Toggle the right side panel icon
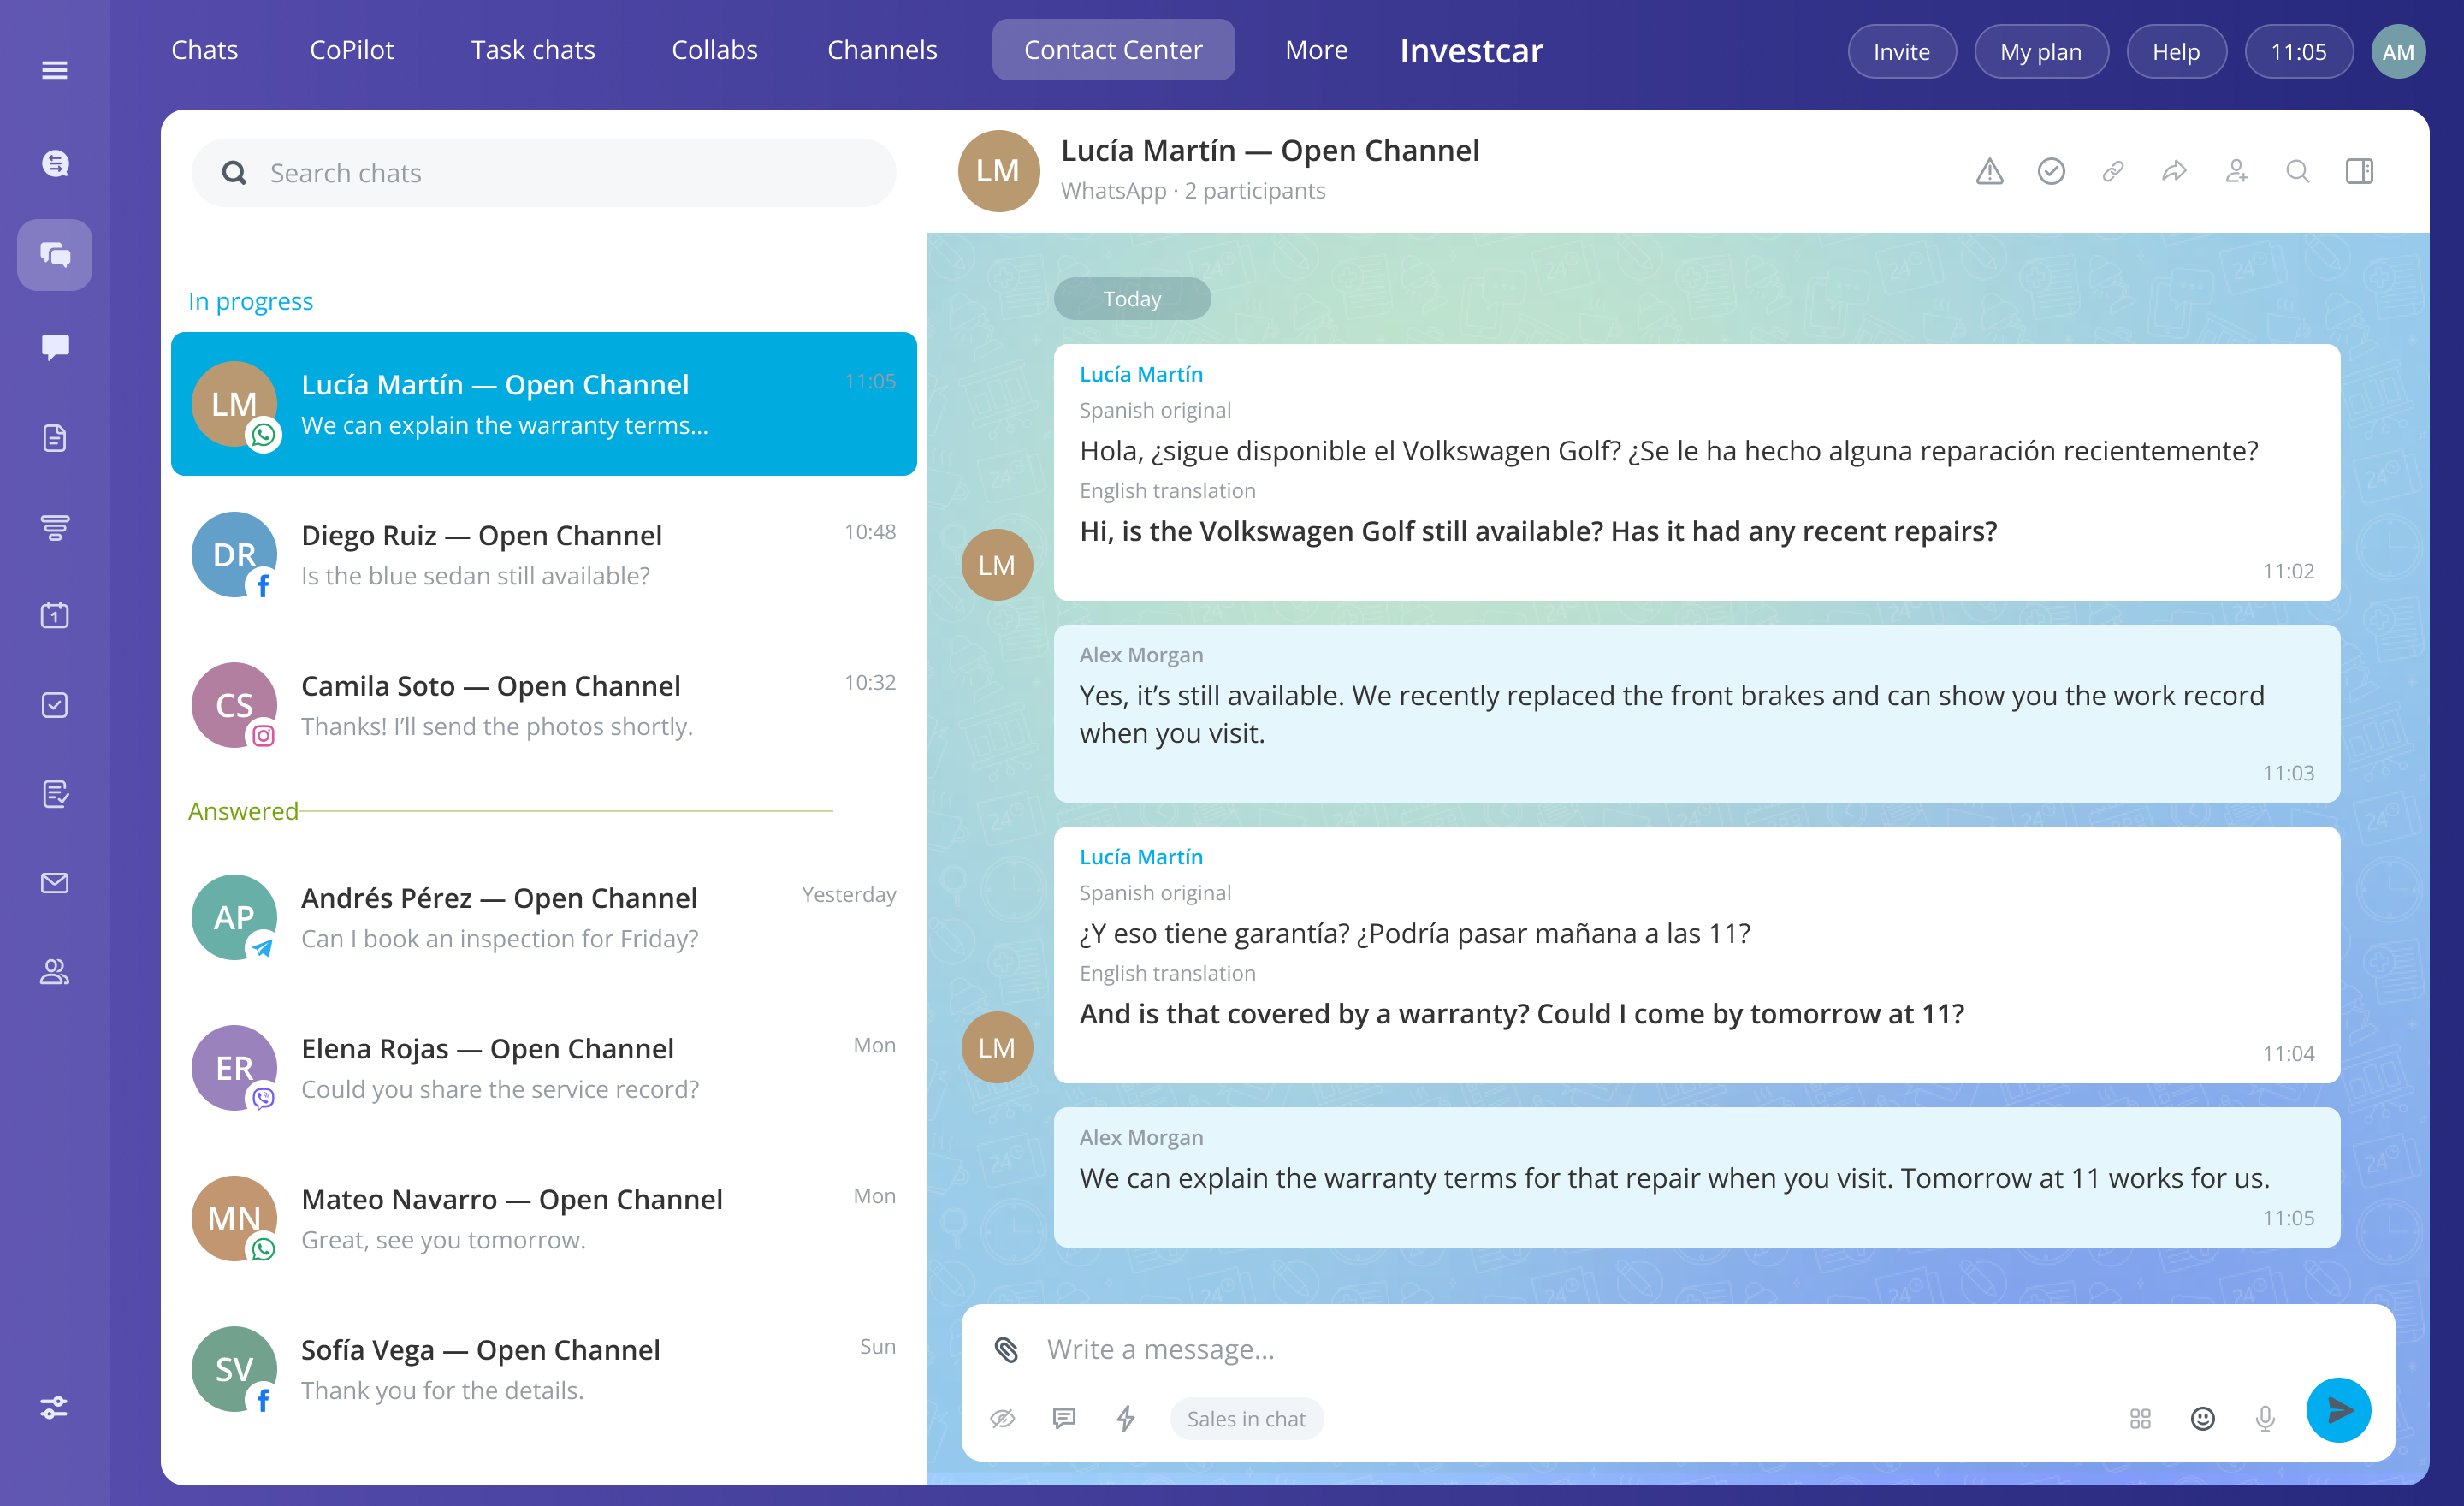 [x=2360, y=172]
